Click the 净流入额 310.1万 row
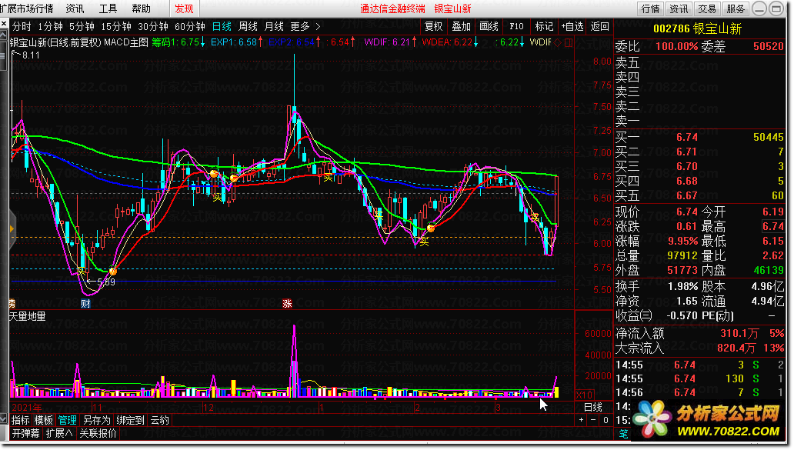This screenshot has width=794, height=450. coord(699,333)
